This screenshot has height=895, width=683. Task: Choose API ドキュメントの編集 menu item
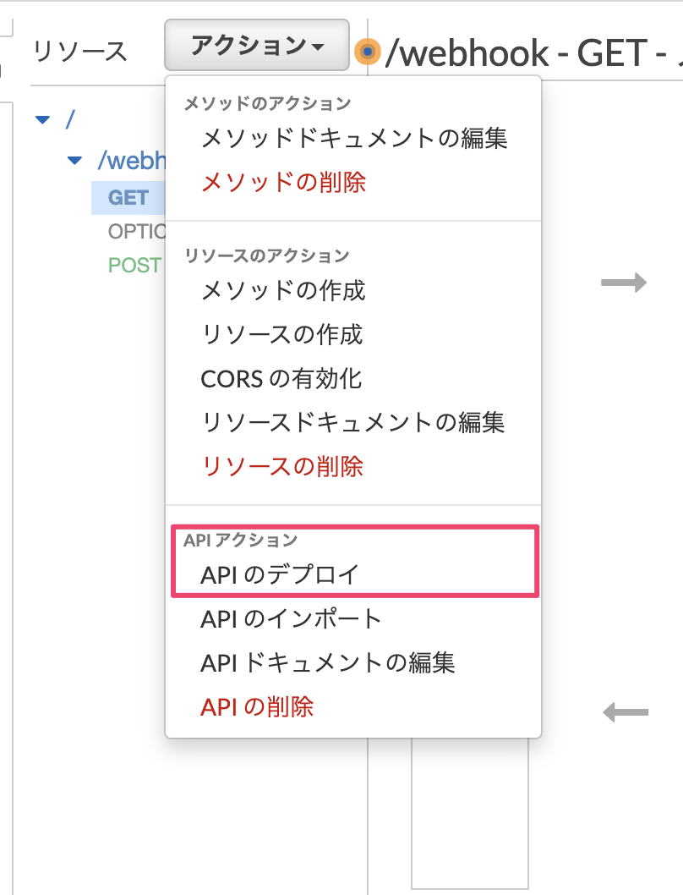tap(327, 662)
